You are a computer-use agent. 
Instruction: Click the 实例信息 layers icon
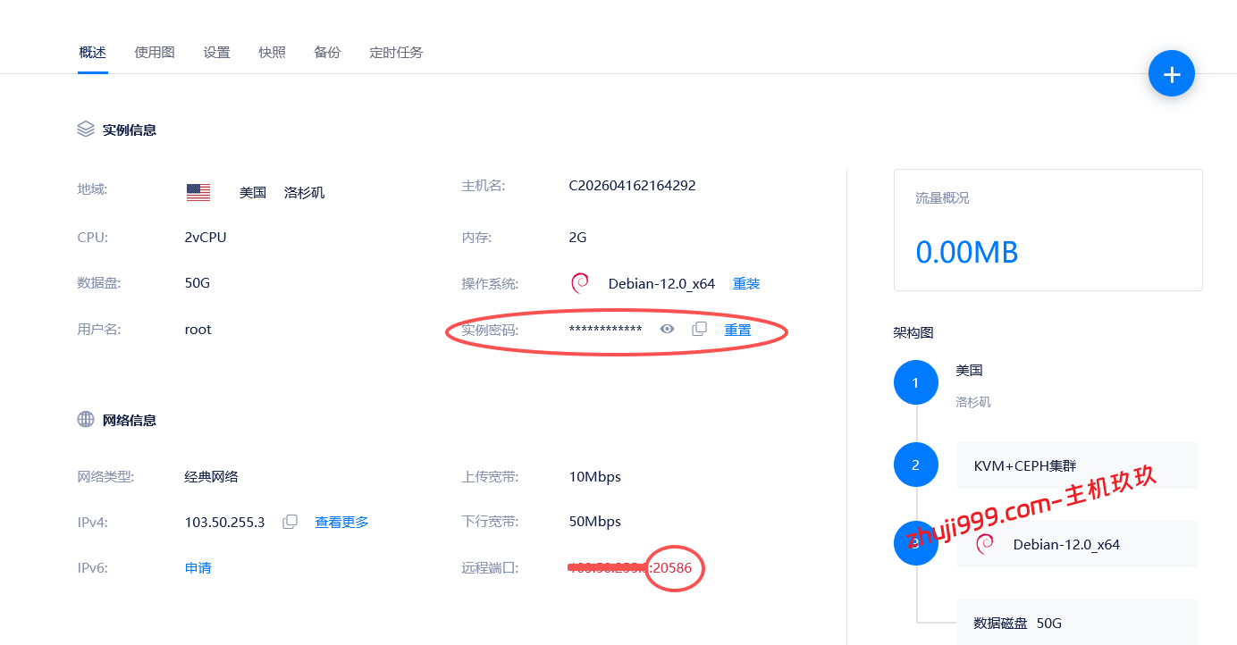click(x=86, y=129)
